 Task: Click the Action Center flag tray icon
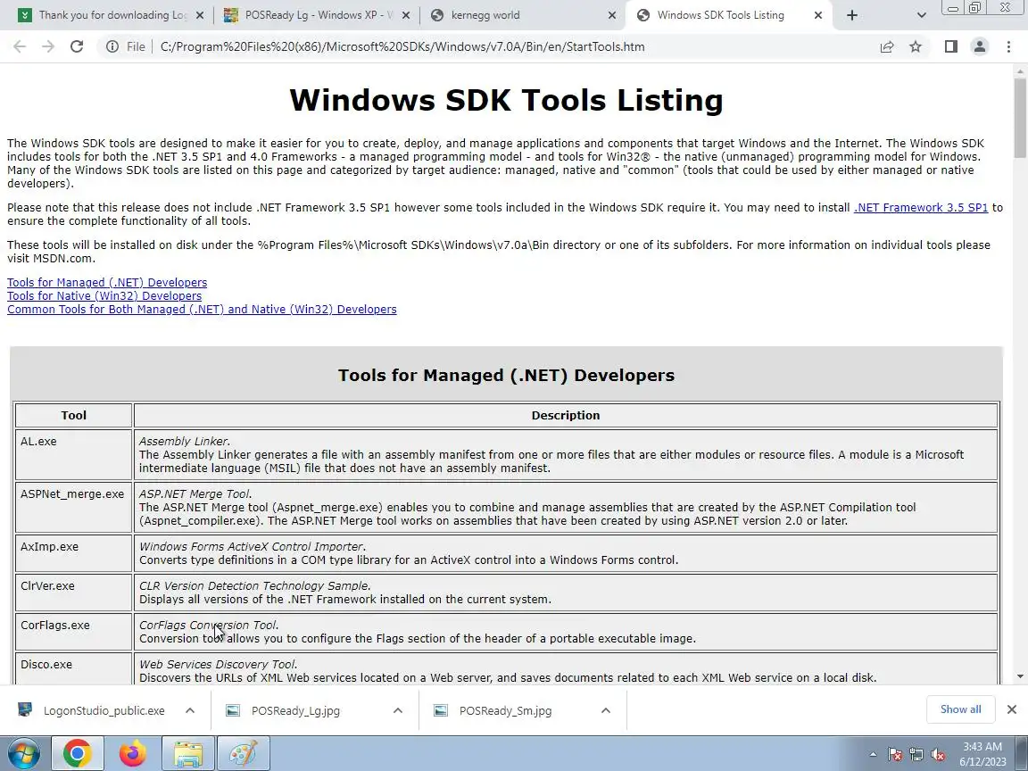coord(895,754)
